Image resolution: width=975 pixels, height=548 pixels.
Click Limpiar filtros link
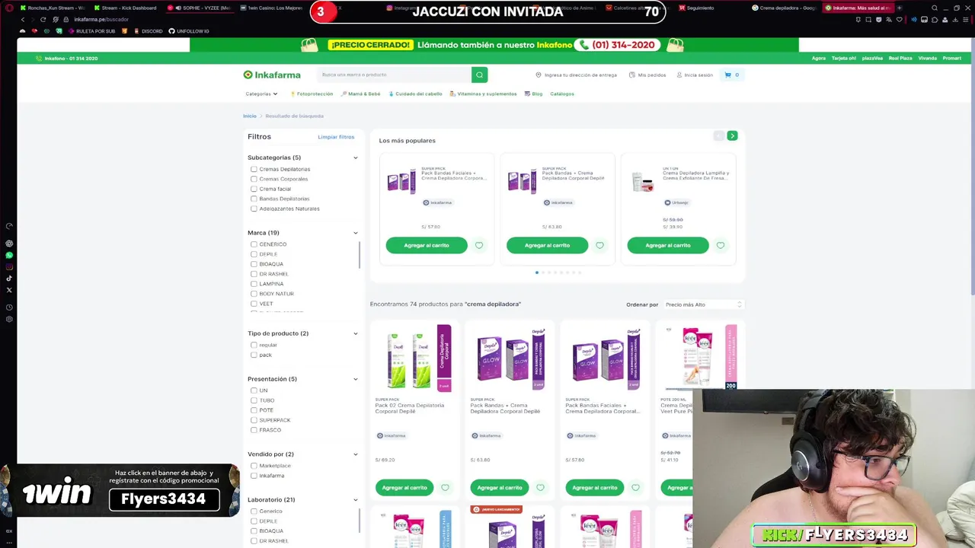coord(336,137)
